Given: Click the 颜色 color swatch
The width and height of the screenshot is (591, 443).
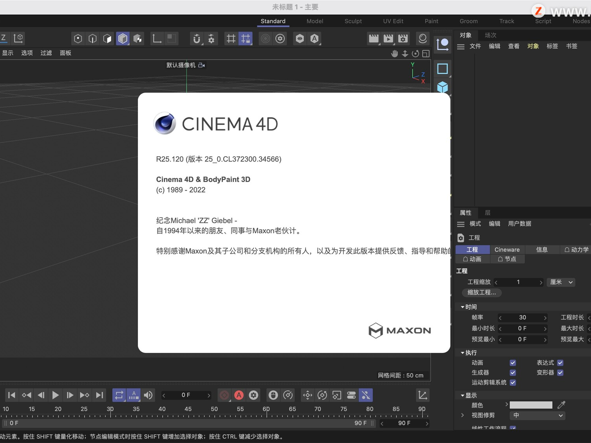Looking at the screenshot, I should [x=531, y=405].
